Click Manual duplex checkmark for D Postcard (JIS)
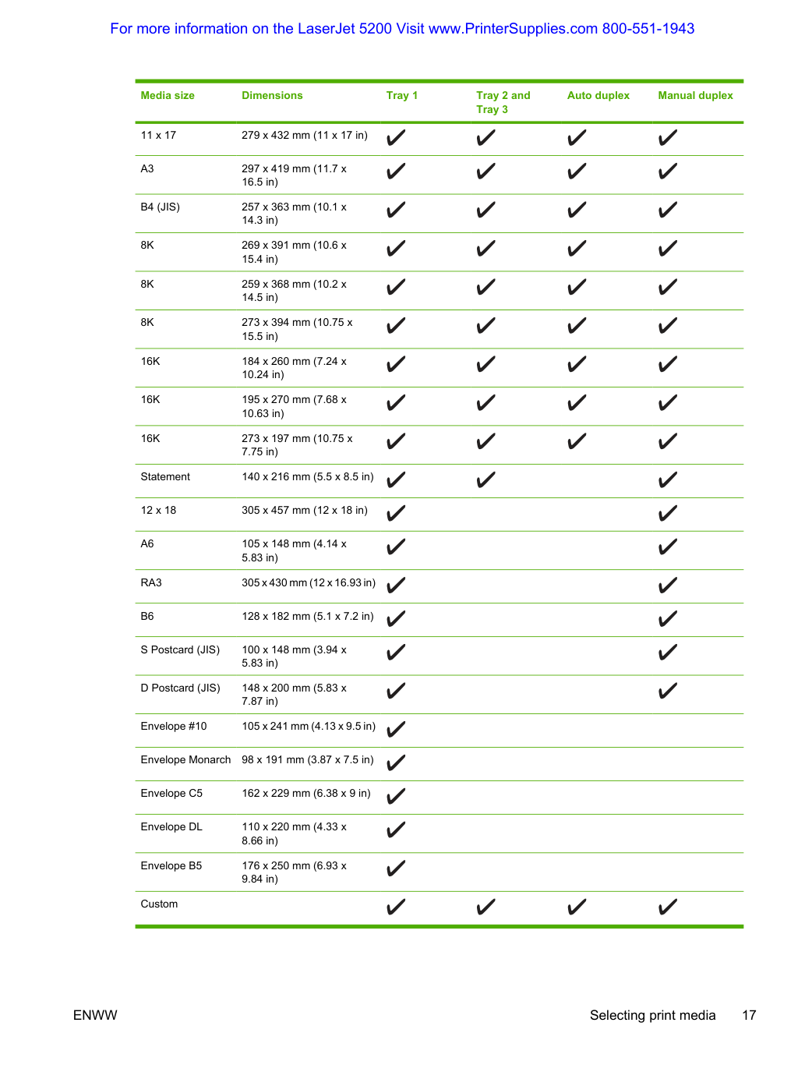Screen dimensions: 805x1072 coord(668,692)
